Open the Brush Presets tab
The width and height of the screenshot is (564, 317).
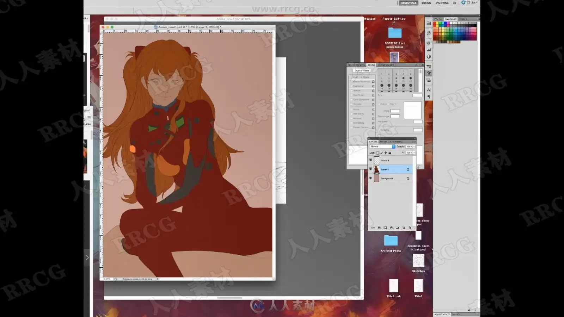tap(357, 65)
